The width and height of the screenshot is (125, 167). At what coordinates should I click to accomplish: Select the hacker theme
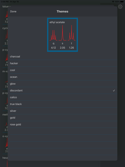pos(62,63)
